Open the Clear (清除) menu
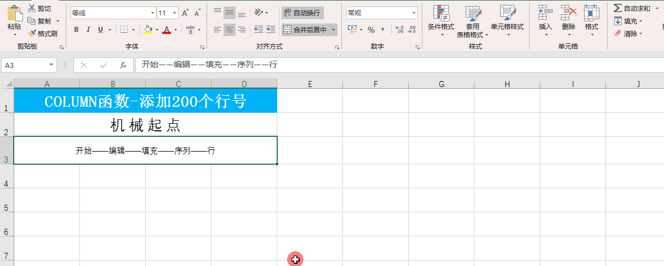Image resolution: width=664 pixels, height=266 pixels. 628,33
